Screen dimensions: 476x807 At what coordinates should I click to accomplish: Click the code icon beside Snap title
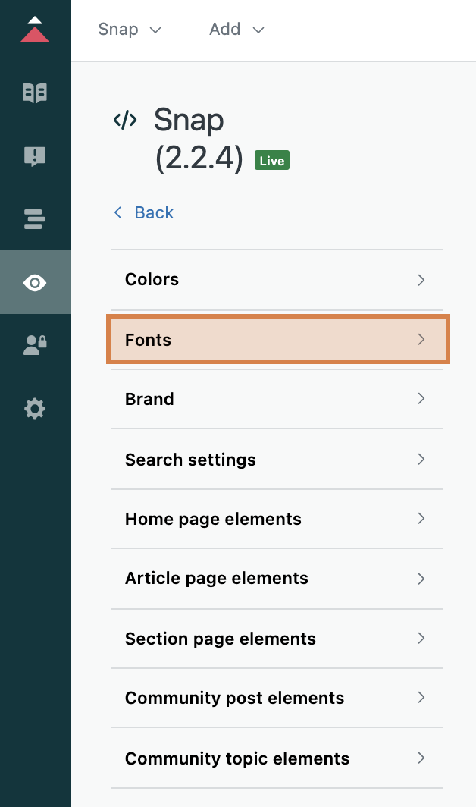(125, 120)
